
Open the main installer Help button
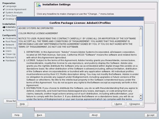(x=17, y=115)
